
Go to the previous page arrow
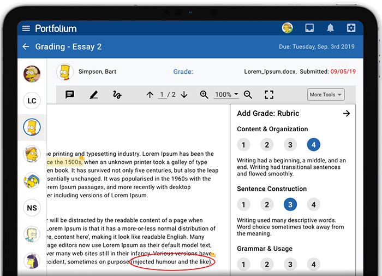(150, 95)
